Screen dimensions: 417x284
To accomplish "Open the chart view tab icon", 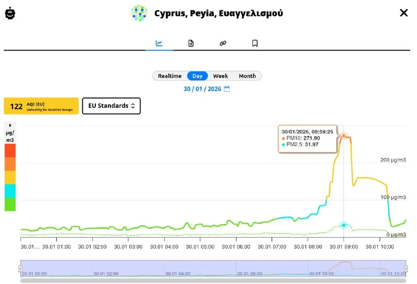I will (x=159, y=43).
